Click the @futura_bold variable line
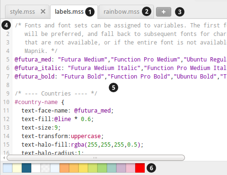Image resolution: width=227 pixels, height=175 pixels. tap(121, 77)
